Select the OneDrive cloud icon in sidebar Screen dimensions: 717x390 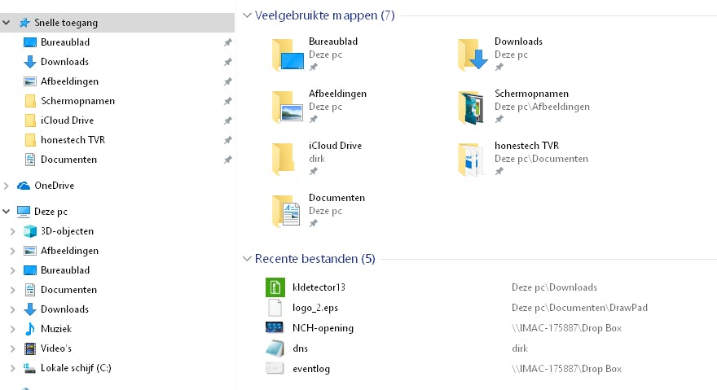24,186
